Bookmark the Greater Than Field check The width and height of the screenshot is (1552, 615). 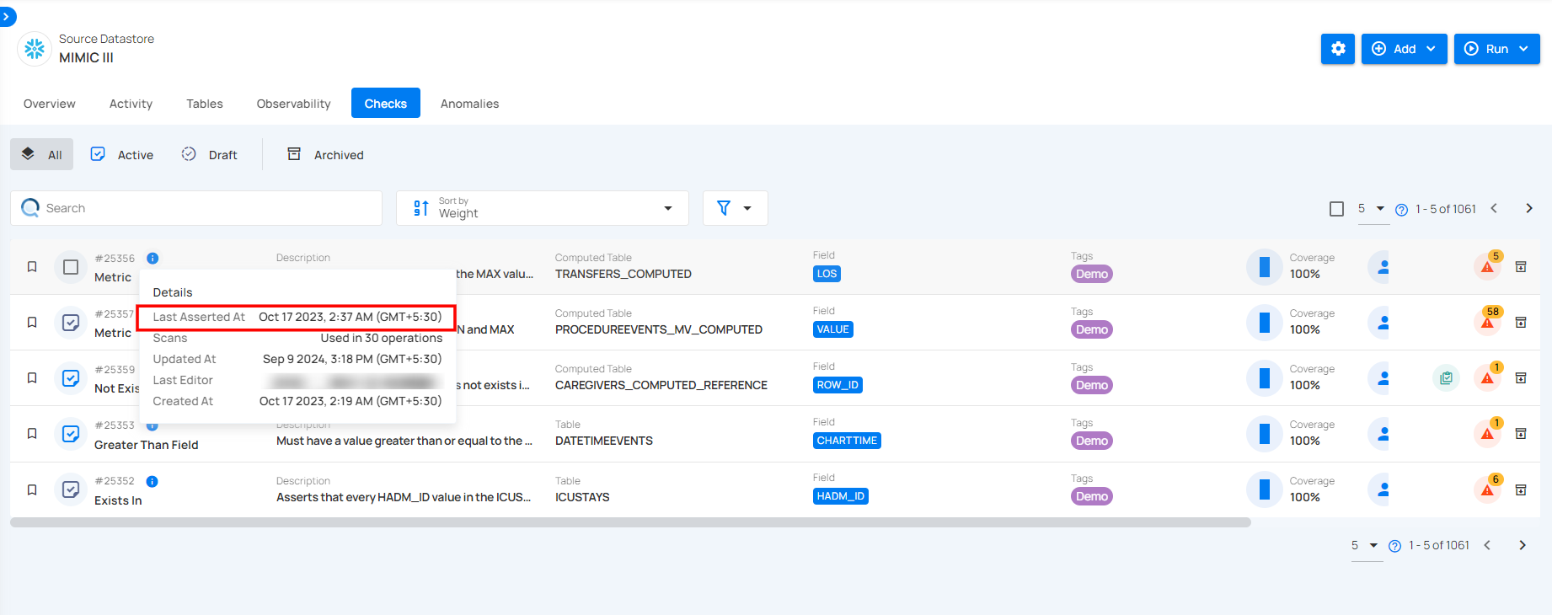(32, 434)
